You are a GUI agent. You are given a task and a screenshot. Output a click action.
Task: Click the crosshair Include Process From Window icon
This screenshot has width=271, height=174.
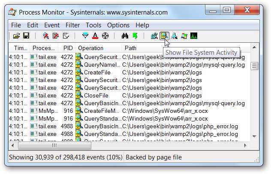pos(105,36)
